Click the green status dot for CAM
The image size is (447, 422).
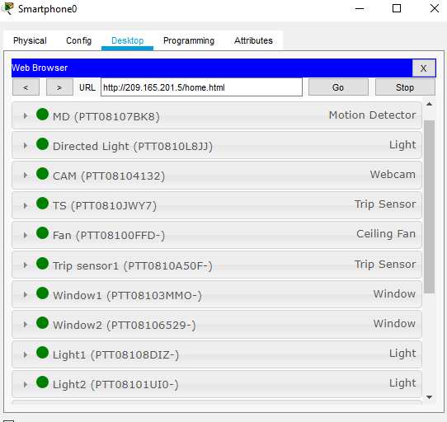(43, 174)
